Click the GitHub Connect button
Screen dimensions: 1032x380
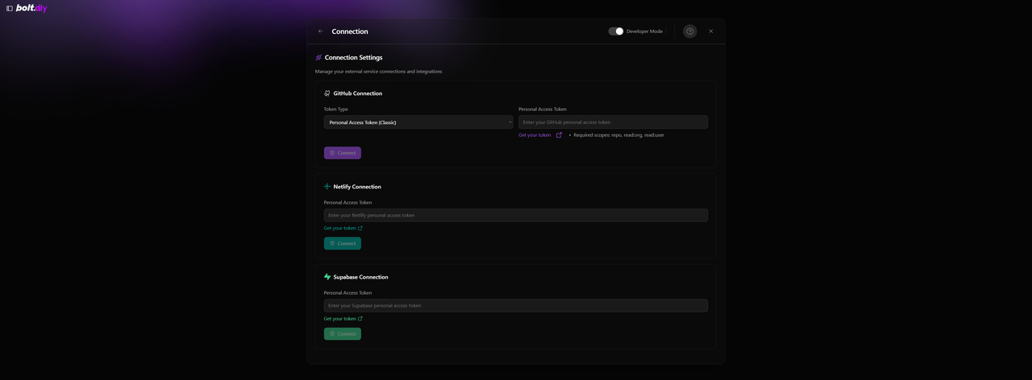(x=343, y=153)
